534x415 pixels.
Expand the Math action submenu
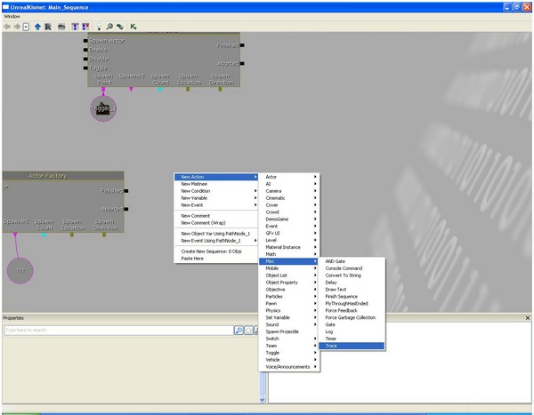[x=288, y=254]
